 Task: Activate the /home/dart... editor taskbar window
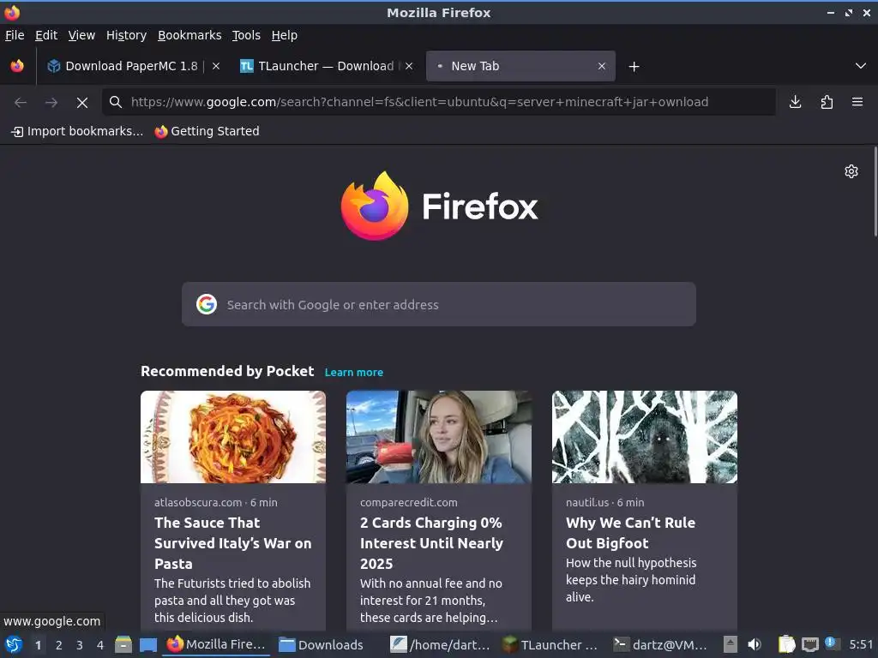(440, 644)
